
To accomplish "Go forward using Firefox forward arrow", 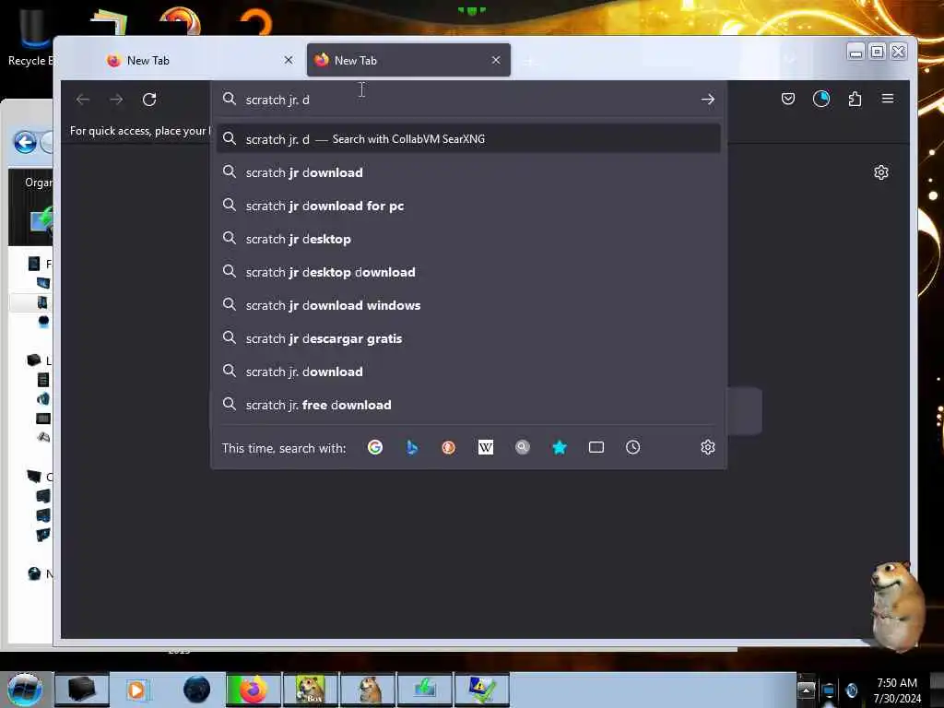I will point(116,100).
